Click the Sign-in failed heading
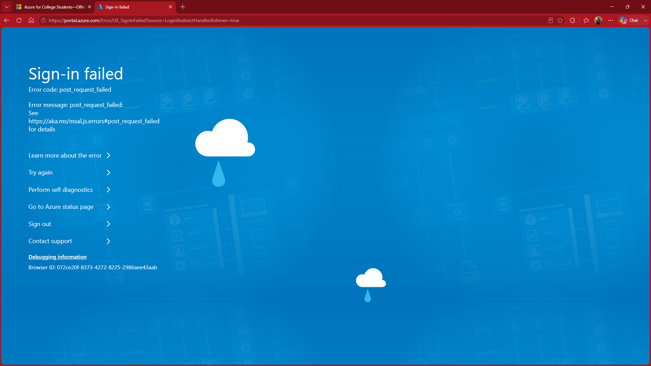651x366 pixels. 76,74
